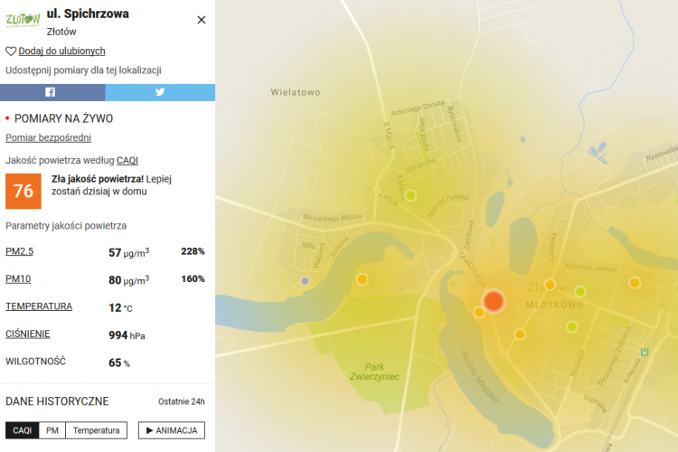Image resolution: width=678 pixels, height=452 pixels.
Task: Click the 12 °C temperature value
Action: 120,307
